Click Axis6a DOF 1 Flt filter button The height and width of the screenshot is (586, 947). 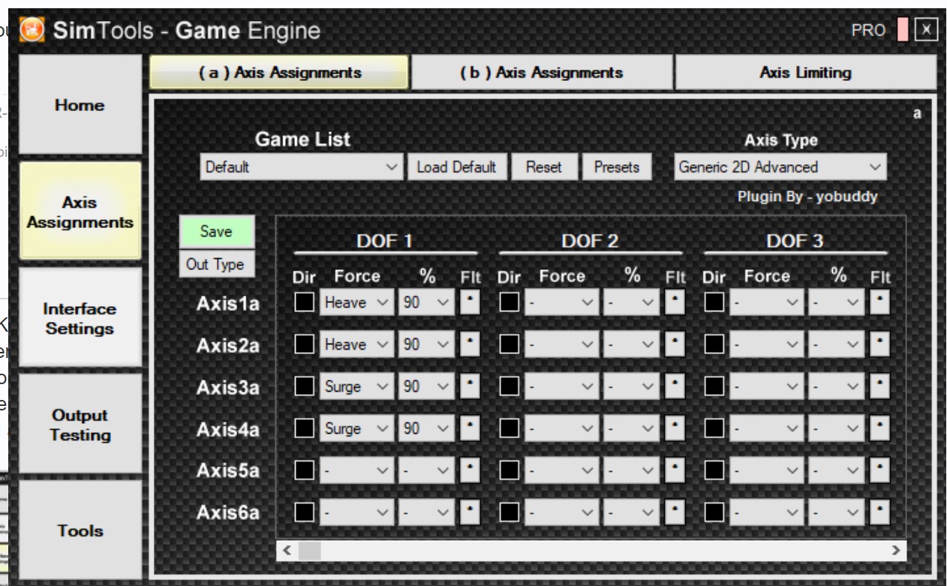pyautogui.click(x=470, y=512)
